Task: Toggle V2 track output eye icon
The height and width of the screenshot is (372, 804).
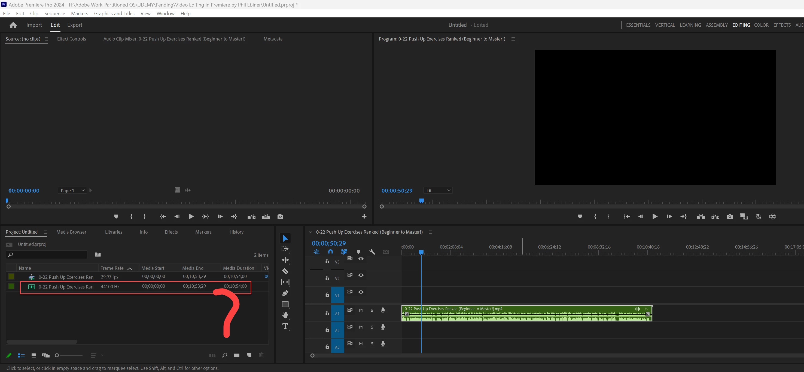Action: pyautogui.click(x=361, y=275)
